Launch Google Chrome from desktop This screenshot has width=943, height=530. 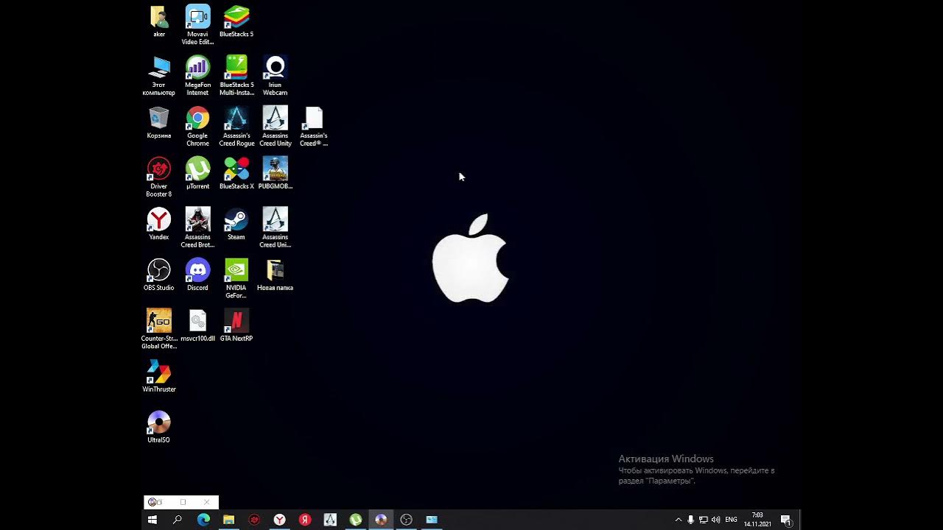(x=197, y=127)
